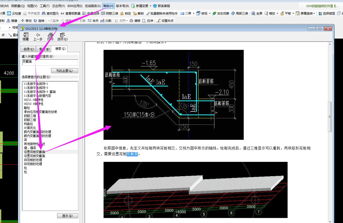The width and height of the screenshot is (343, 223).
Task: Select the 合并 merge tool
Action: (93, 21)
